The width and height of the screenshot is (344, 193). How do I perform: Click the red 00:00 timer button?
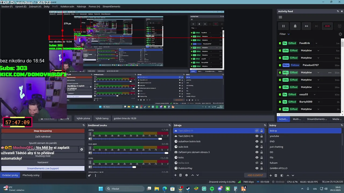coord(327,26)
